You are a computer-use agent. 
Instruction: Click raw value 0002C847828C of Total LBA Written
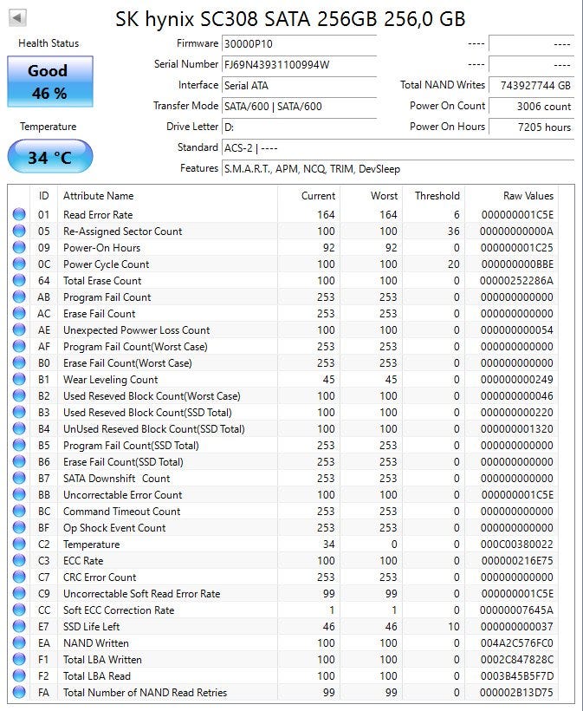coord(517,659)
